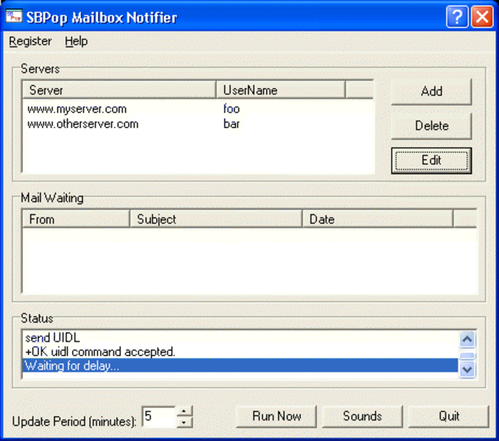The image size is (499, 441).
Task: Click the Status list scroll down arrow
Action: 467,370
